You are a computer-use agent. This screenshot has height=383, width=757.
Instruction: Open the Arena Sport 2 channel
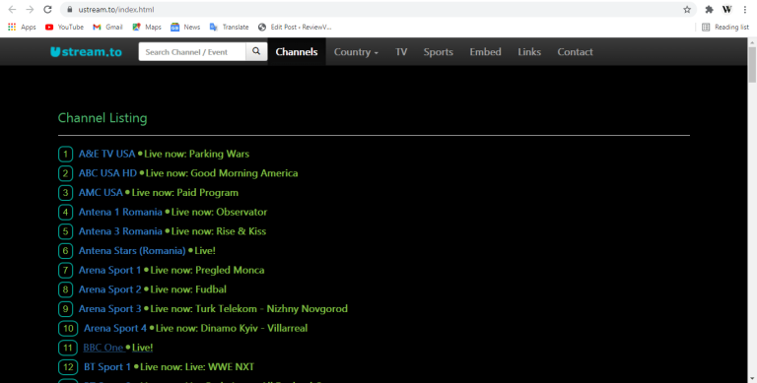click(110, 289)
